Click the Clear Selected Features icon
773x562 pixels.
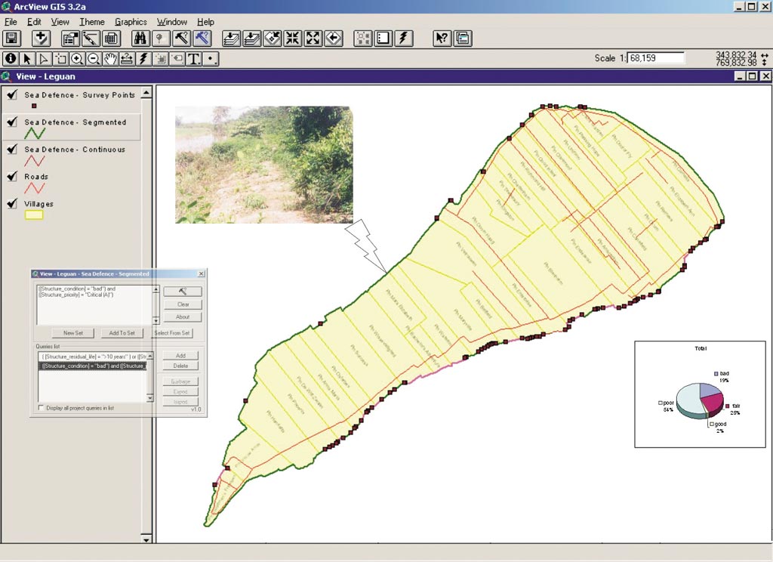point(383,38)
